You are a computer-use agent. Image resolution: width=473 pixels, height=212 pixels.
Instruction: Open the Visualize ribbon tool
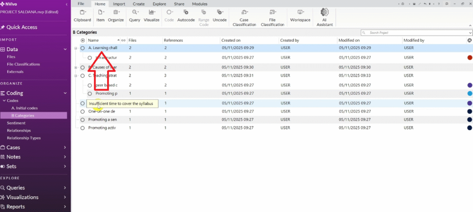151,15
